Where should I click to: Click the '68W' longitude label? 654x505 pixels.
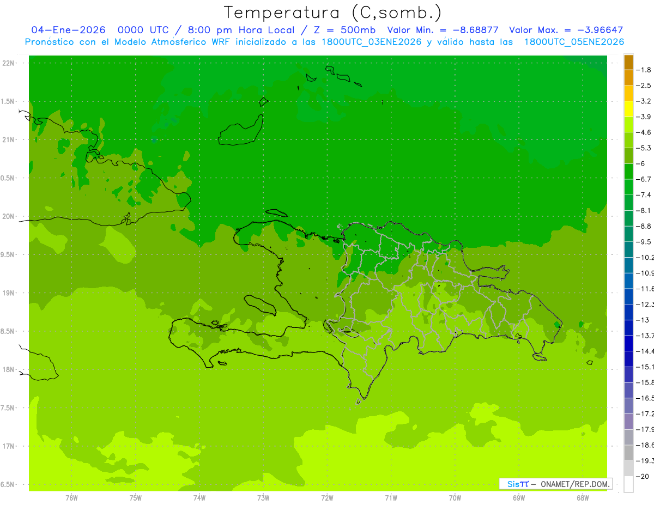pyautogui.click(x=583, y=497)
